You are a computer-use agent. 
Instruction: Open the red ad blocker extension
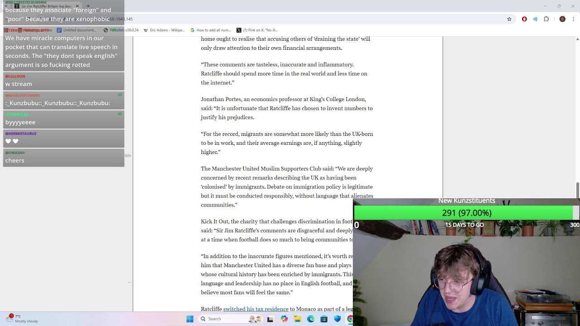coord(524,19)
